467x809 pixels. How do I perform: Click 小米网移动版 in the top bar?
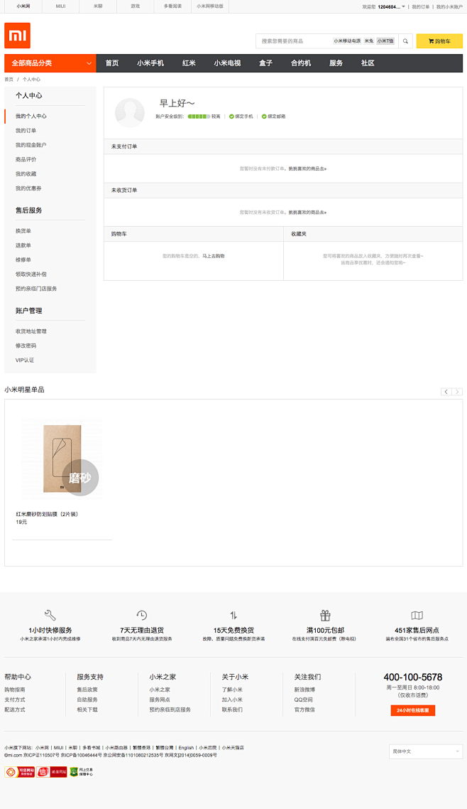[x=210, y=6]
